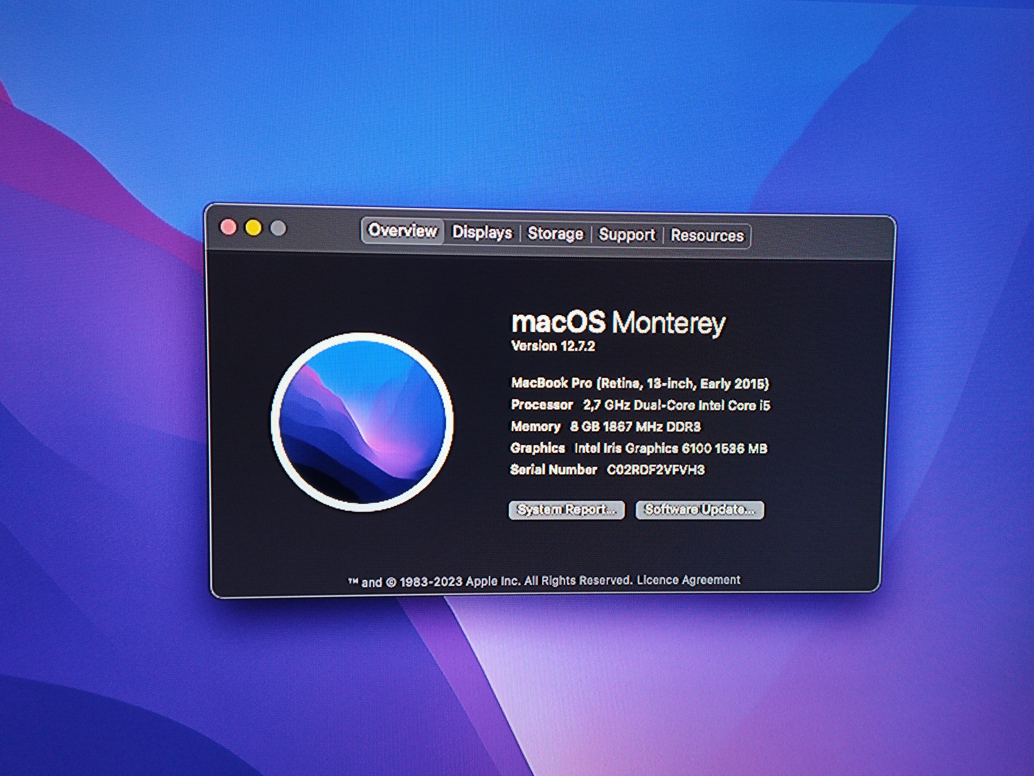The height and width of the screenshot is (776, 1034).
Task: Open the Resources tab
Action: tap(707, 235)
